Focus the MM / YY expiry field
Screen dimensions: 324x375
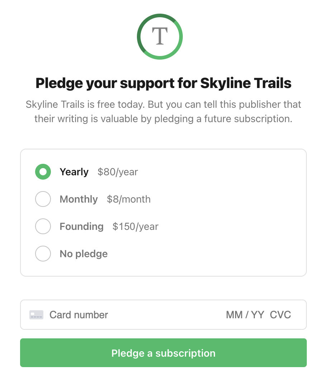click(x=245, y=315)
